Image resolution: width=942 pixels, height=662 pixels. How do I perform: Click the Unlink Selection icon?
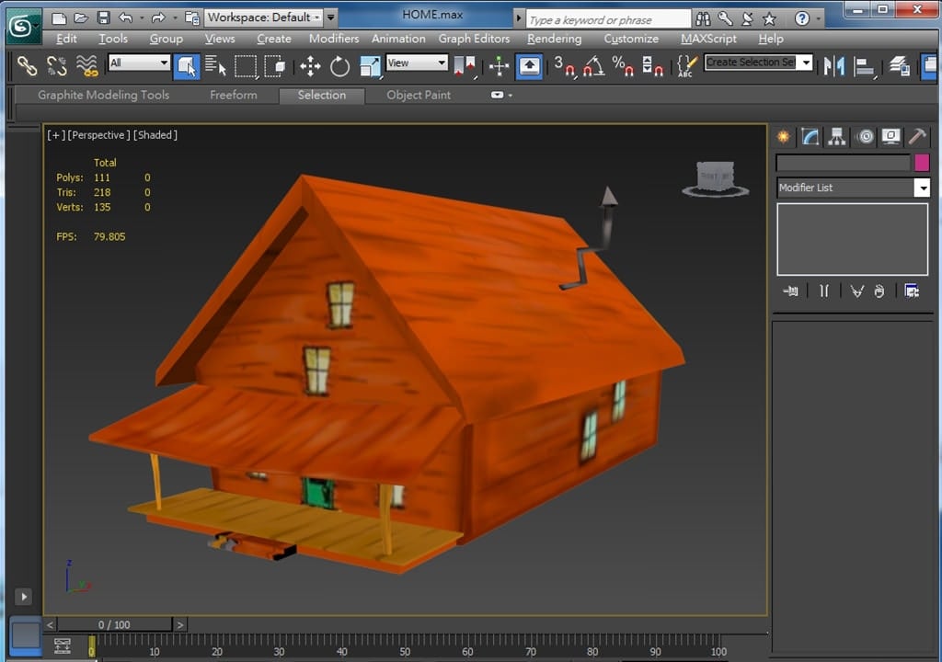pyautogui.click(x=57, y=66)
